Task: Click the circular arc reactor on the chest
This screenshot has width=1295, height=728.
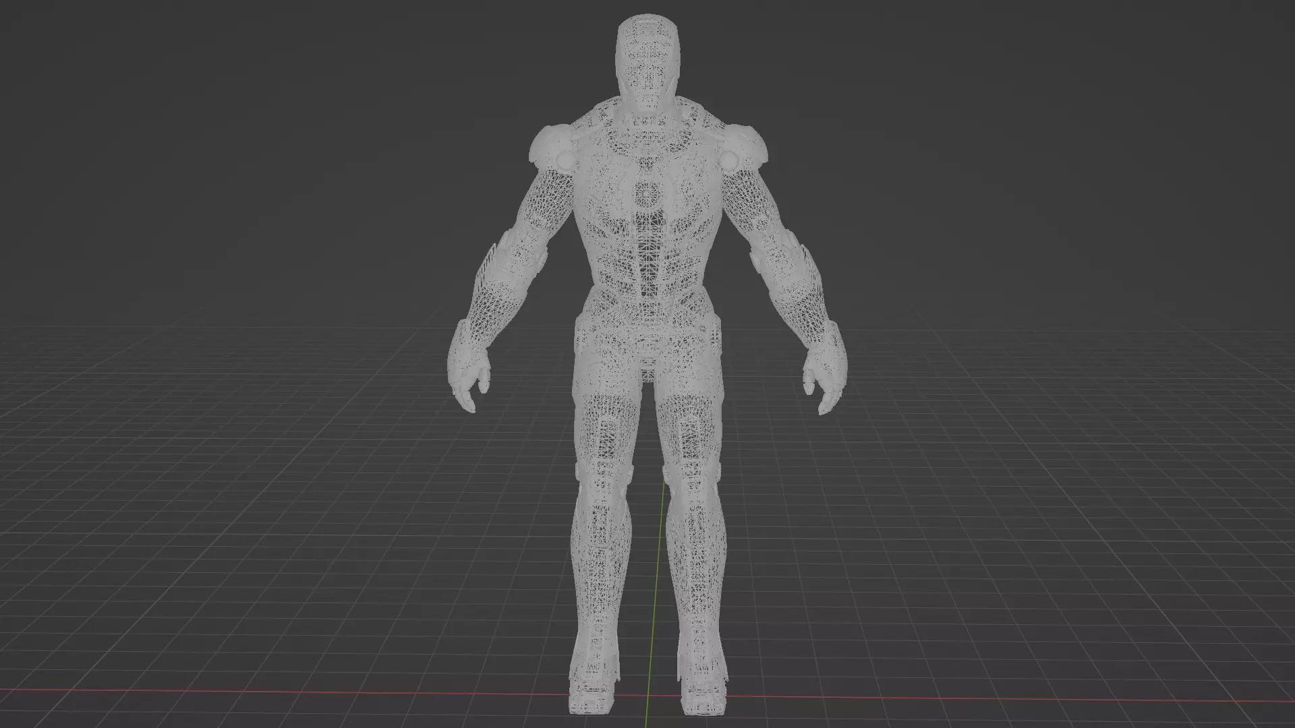Action: pyautogui.click(x=646, y=195)
